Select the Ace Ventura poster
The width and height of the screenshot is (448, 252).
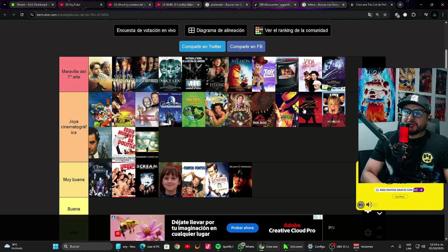217,180
